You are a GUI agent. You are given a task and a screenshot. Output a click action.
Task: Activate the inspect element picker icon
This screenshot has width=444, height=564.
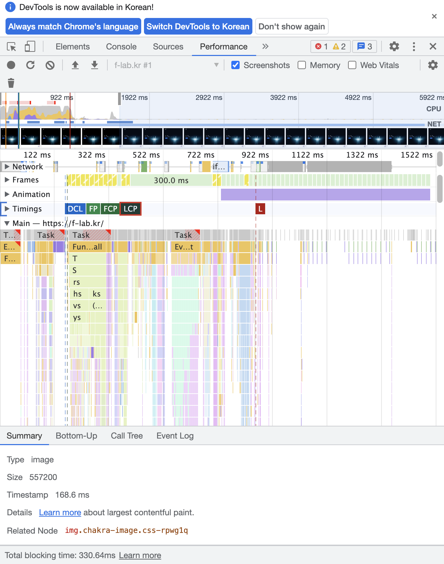[x=11, y=47]
